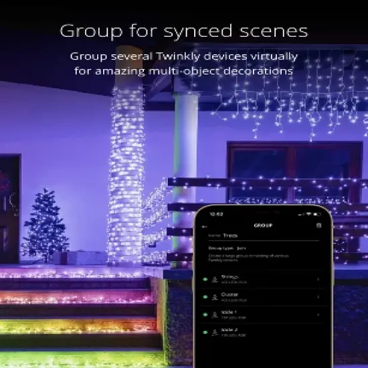
Task: Tap the GROUP screen title
Action: [263, 225]
